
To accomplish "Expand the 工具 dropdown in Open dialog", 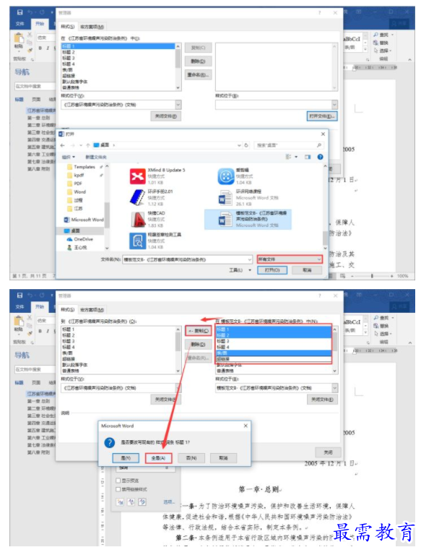I will pyautogui.click(x=240, y=270).
